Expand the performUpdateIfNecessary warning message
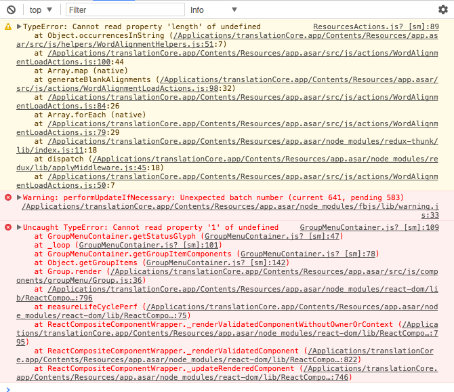 19,197
